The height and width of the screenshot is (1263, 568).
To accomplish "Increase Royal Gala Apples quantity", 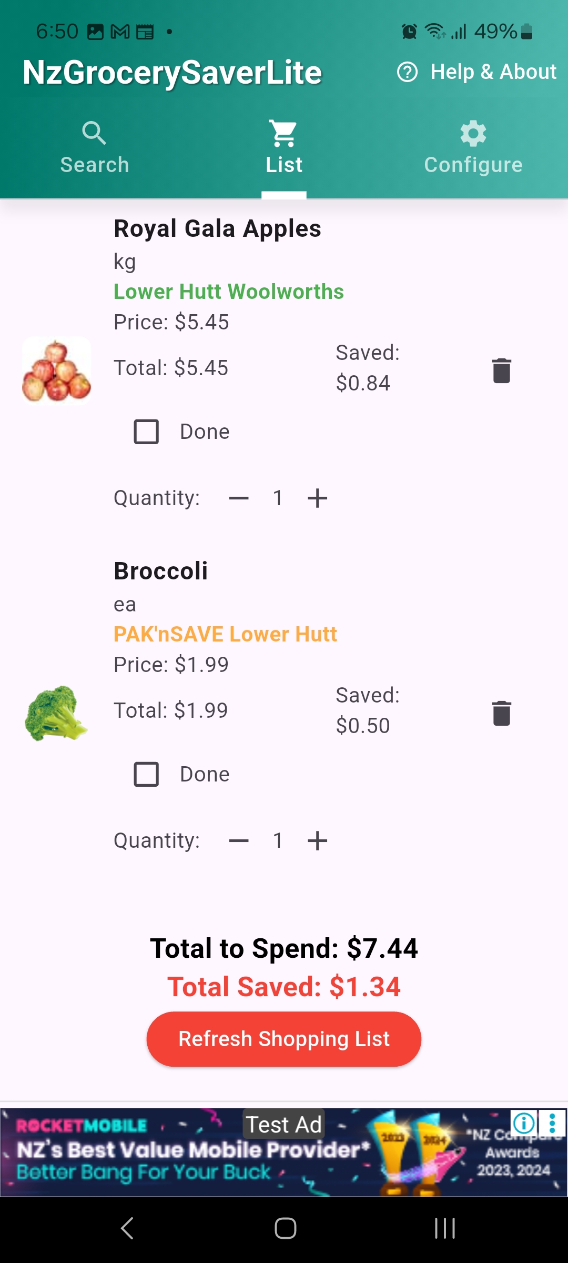I will [317, 498].
